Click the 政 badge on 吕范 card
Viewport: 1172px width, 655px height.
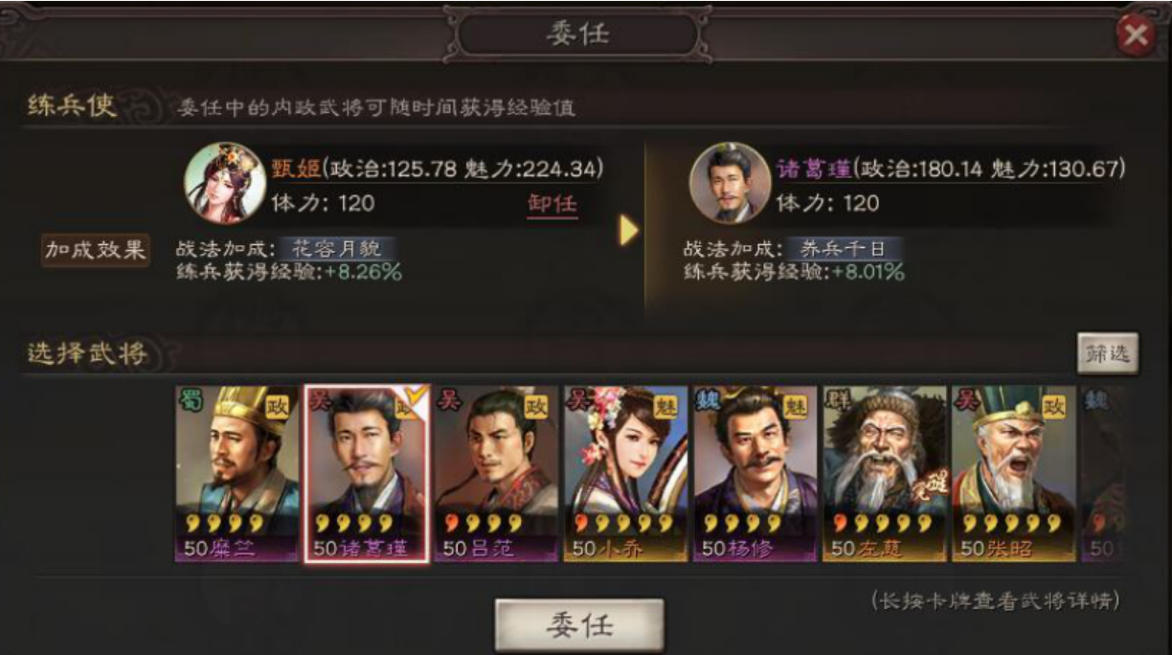pyautogui.click(x=536, y=407)
